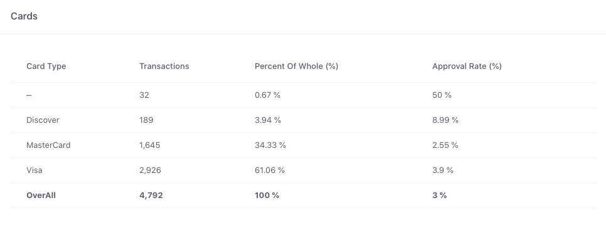Click the Cards panel title

click(24, 16)
